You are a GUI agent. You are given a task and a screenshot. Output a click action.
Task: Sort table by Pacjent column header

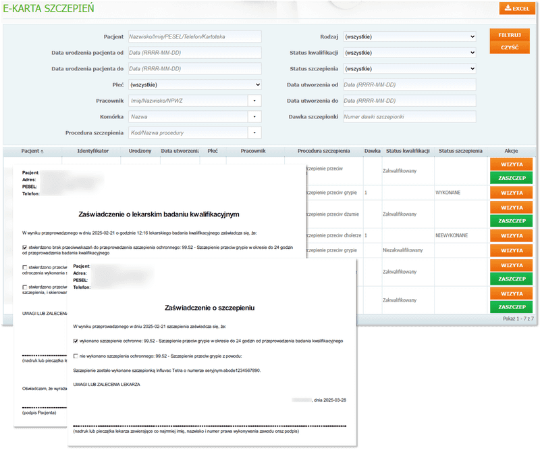click(32, 151)
